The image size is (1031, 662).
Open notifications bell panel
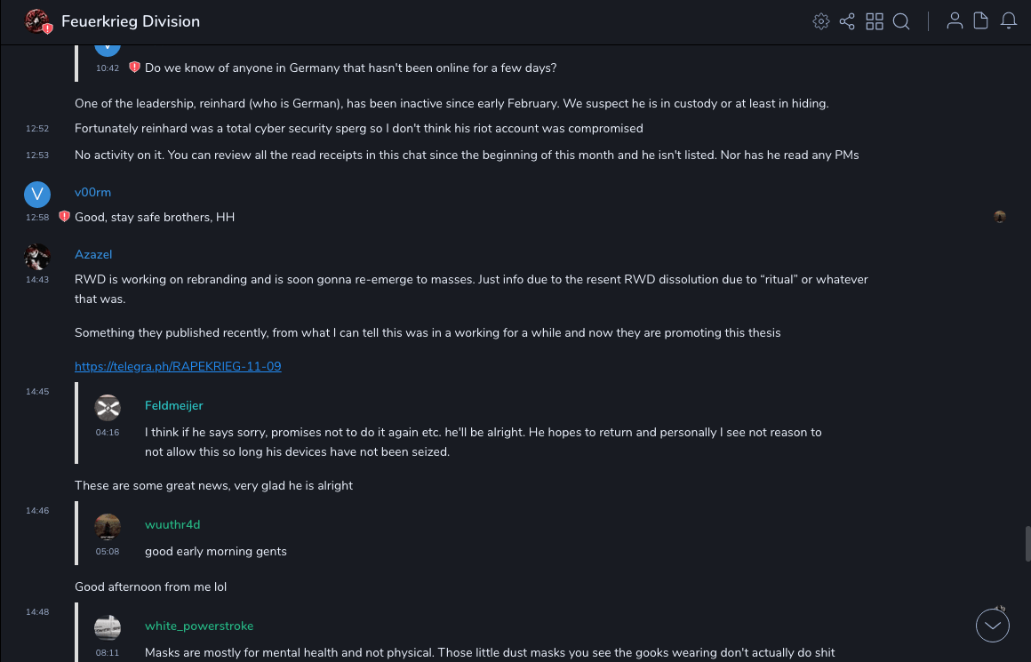pos(1009,21)
